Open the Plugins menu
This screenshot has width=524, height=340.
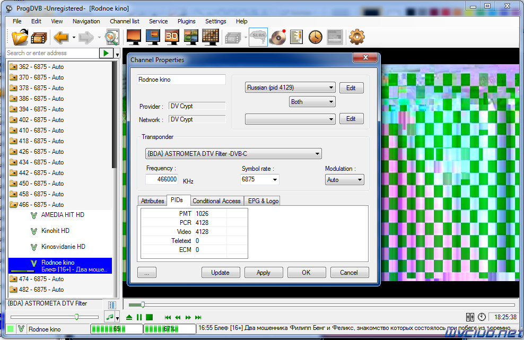point(187,21)
